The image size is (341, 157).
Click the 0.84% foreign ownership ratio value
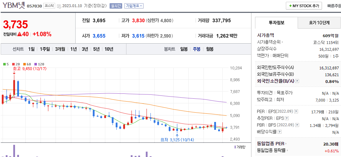click(x=332, y=82)
